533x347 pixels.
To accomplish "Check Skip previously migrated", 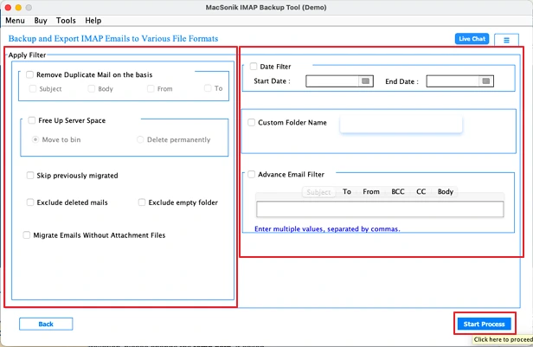I will [30, 176].
